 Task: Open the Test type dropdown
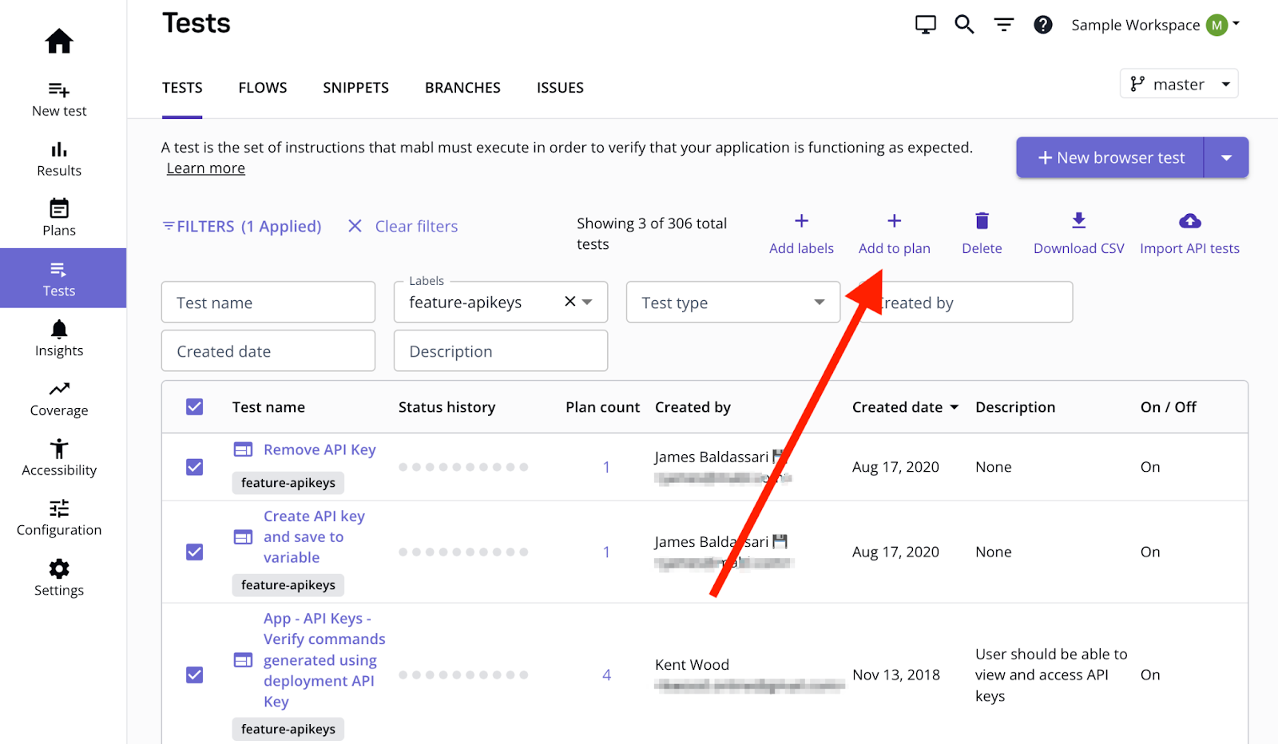coord(732,302)
